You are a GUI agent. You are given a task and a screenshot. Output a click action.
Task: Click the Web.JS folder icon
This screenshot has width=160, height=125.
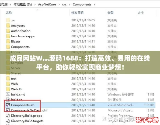(x=8, y=89)
